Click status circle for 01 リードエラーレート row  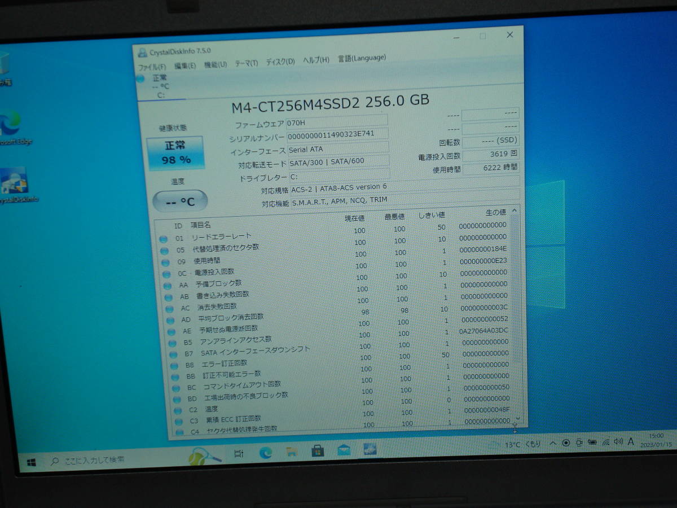[x=164, y=239]
